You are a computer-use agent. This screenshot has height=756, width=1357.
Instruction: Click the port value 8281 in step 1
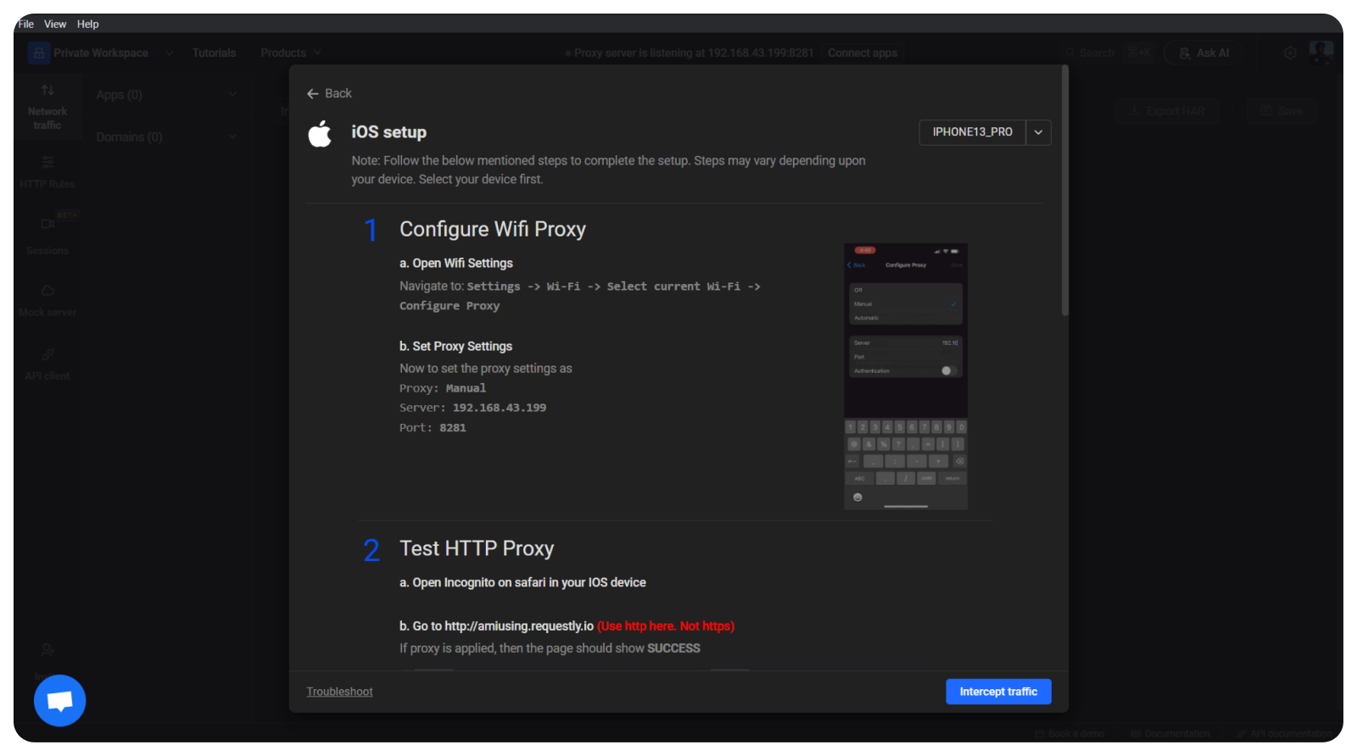[453, 428]
